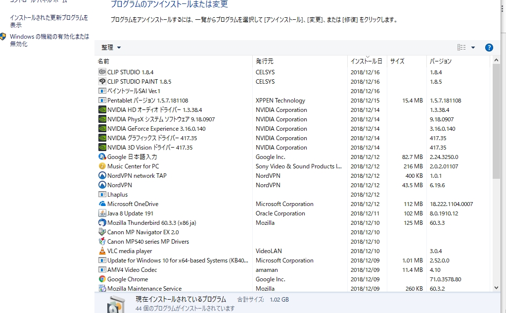Viewport: 506px width, 313px height.
Task: Click the AMV4 Video Codec icon
Action: (102, 269)
